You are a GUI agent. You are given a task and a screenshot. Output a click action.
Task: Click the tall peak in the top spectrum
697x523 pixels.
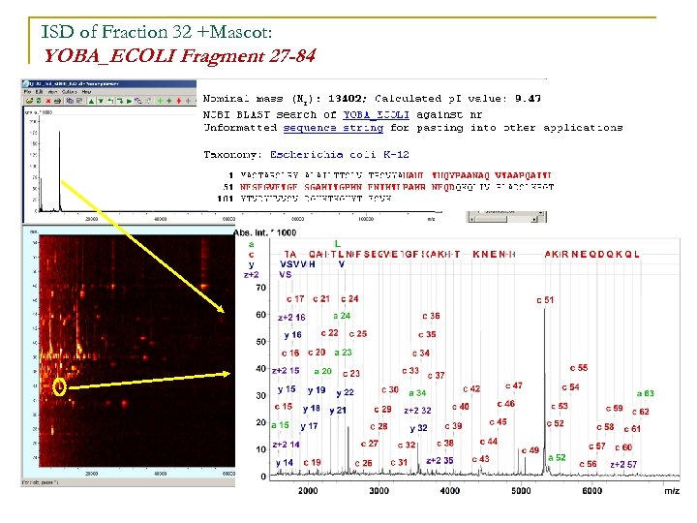pyautogui.click(x=60, y=171)
